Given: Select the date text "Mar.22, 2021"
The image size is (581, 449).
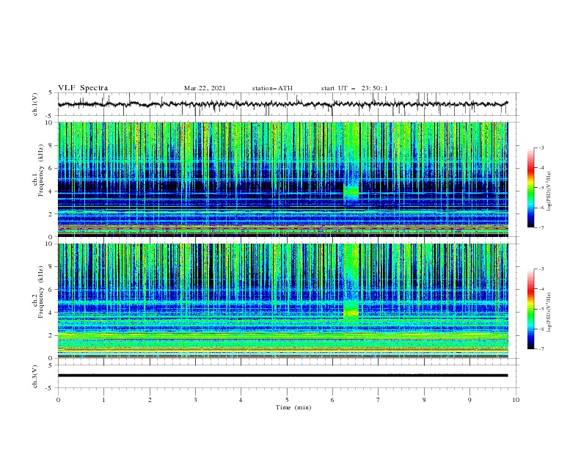Looking at the screenshot, I should (x=205, y=88).
